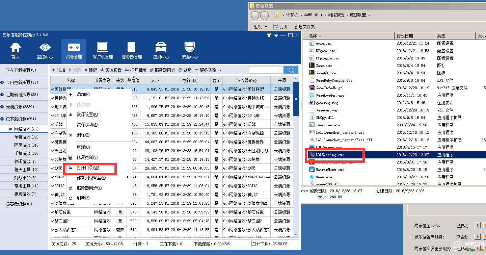This screenshot has width=486, height=255.
Task: Toggle checkmark on 梦三国2 row
Action: coord(53,221)
